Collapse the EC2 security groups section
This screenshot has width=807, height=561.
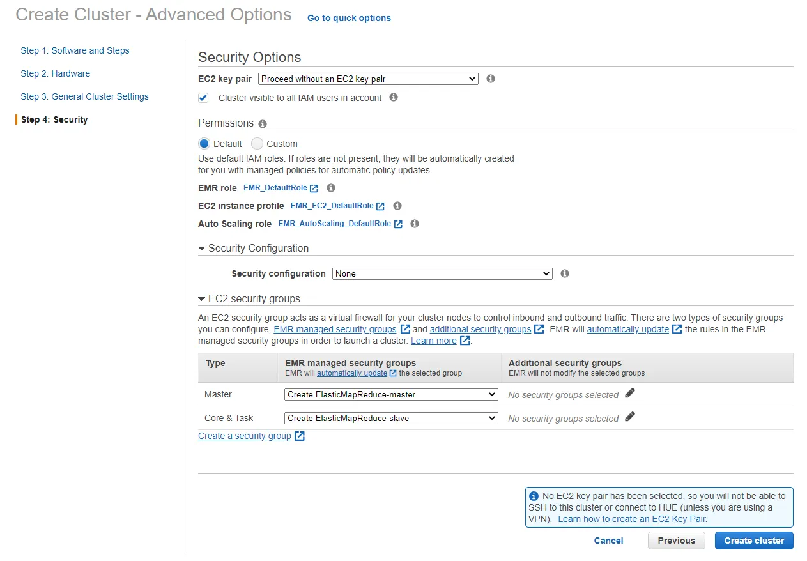tap(202, 299)
